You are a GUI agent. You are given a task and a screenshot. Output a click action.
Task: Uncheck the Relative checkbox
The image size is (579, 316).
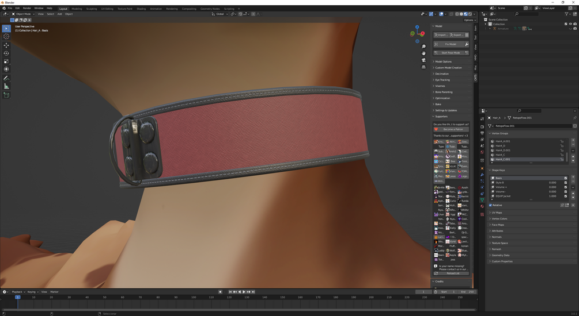(490, 205)
